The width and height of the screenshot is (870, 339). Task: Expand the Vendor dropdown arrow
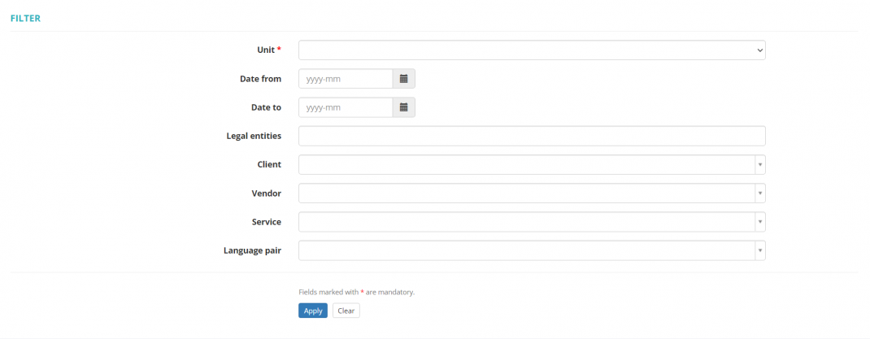[759, 193]
